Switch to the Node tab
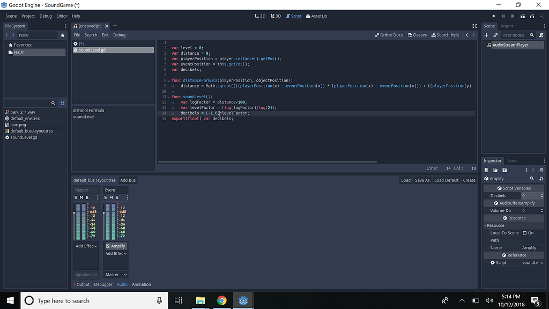The width and height of the screenshot is (549, 309). point(512,161)
